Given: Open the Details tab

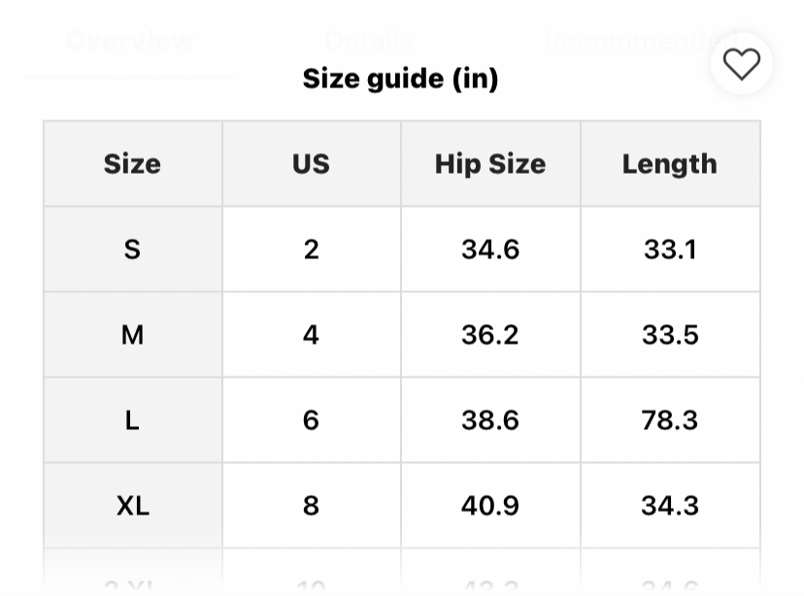Looking at the screenshot, I should pos(368,41).
